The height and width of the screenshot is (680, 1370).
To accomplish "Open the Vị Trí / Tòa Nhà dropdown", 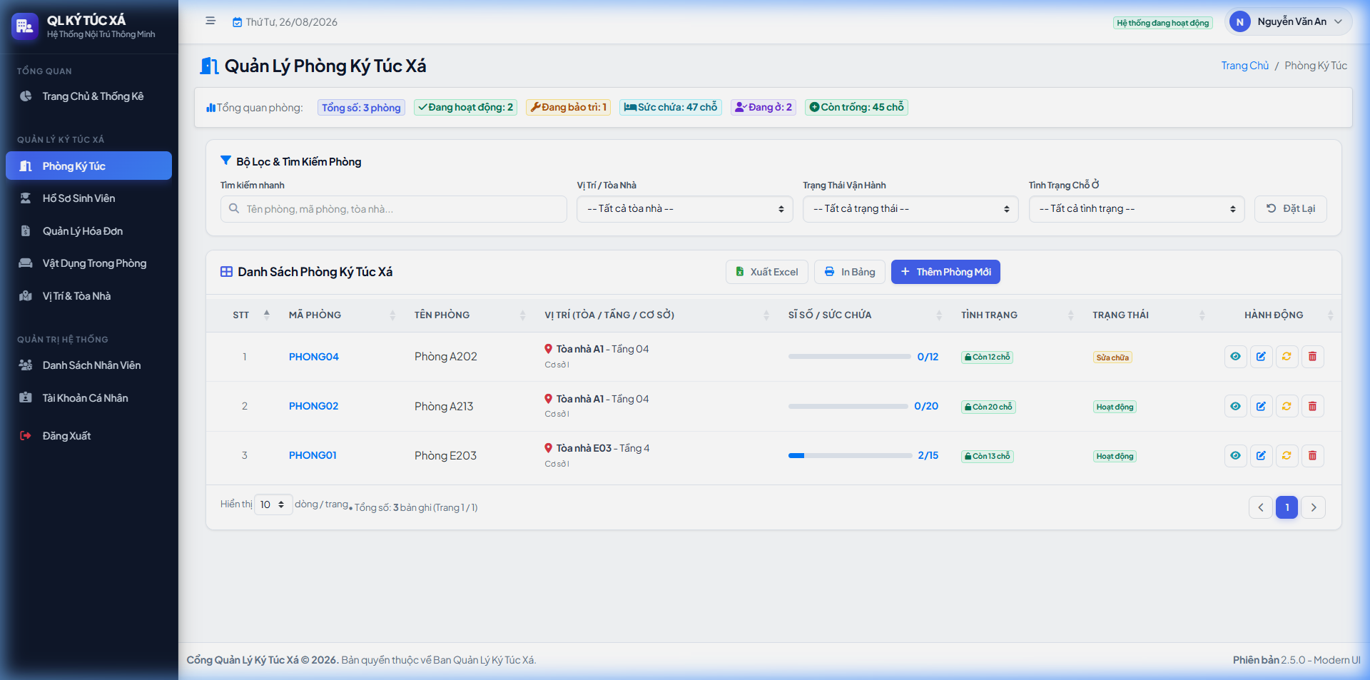I will [685, 209].
